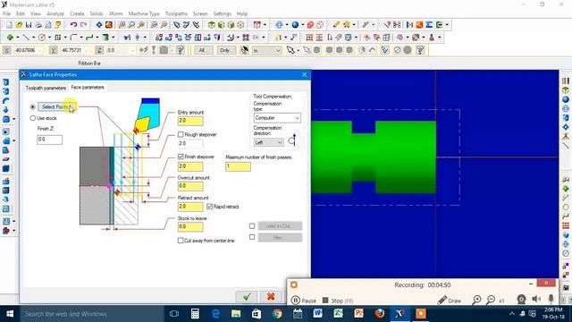
Task: Stop the screen recording
Action: (338, 301)
